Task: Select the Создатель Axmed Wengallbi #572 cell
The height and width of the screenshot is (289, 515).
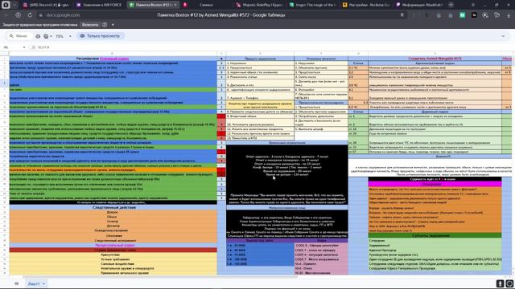Action: [435, 59]
